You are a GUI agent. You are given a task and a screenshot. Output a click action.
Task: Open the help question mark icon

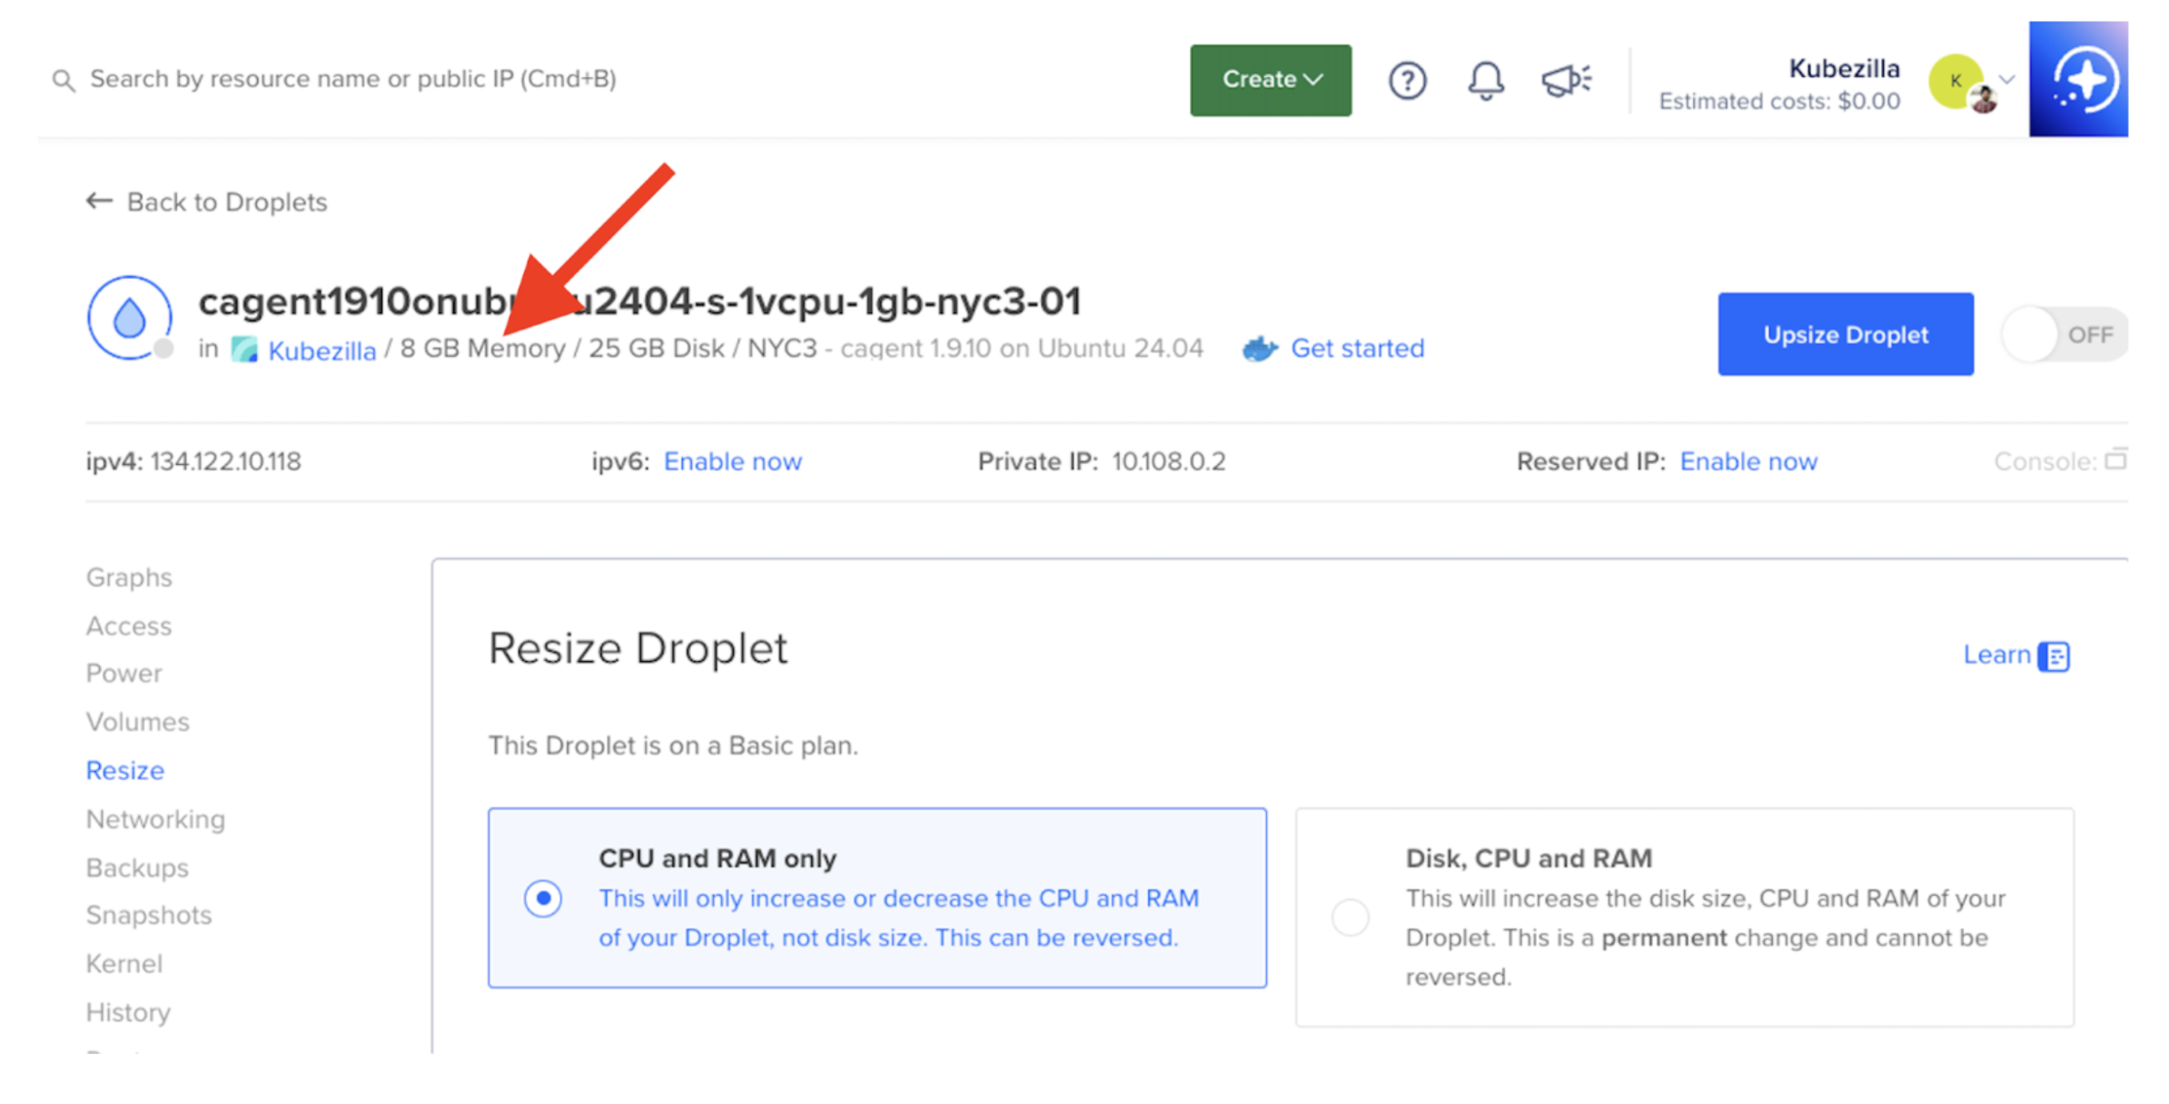[x=1407, y=80]
